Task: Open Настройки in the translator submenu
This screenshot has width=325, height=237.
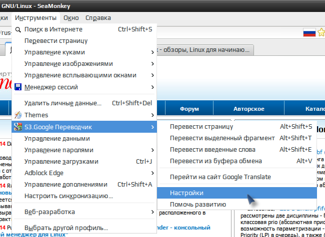Action: pyautogui.click(x=237, y=193)
